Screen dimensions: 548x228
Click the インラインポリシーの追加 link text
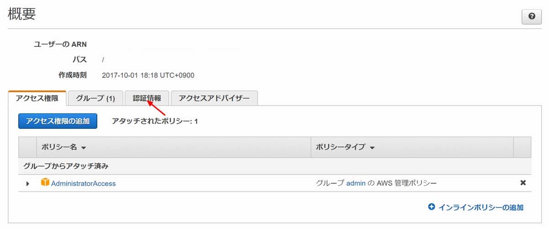pyautogui.click(x=481, y=207)
